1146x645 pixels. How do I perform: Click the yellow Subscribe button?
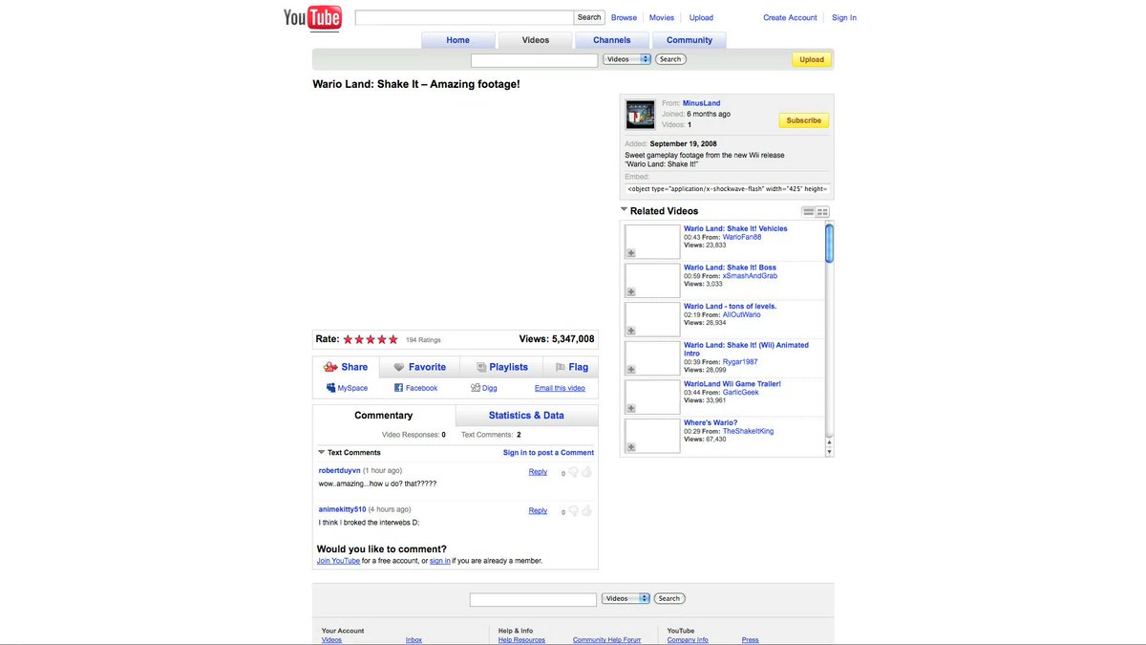coord(804,120)
